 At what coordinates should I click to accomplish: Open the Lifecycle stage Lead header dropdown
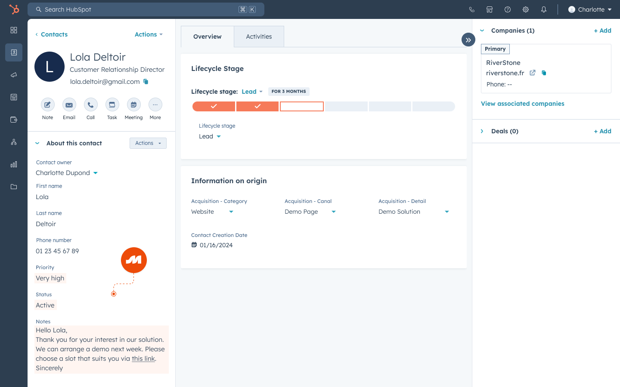pyautogui.click(x=252, y=92)
